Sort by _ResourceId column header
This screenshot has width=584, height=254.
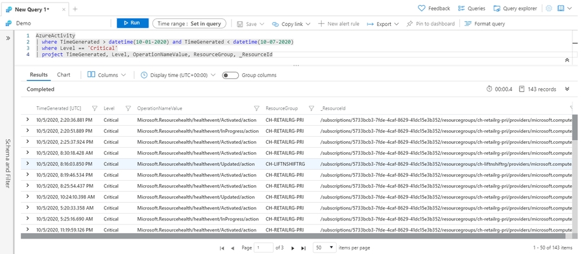333,108
